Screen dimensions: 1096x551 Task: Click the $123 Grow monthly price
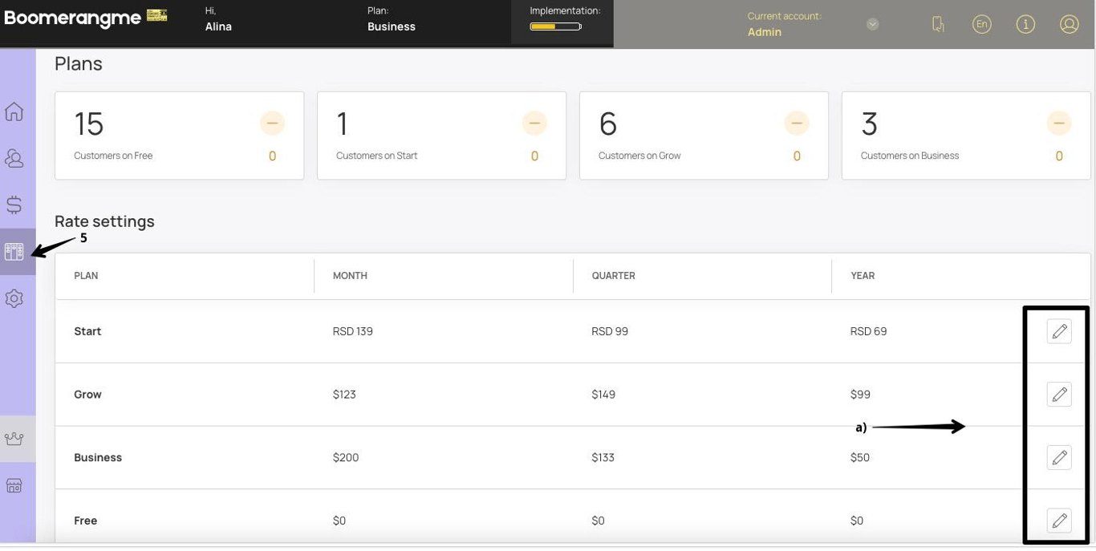tap(344, 395)
